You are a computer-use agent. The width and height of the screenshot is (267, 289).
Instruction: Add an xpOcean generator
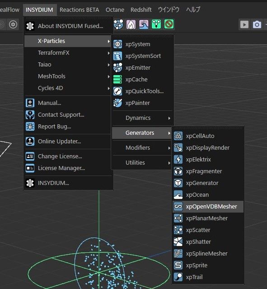(x=208, y=195)
